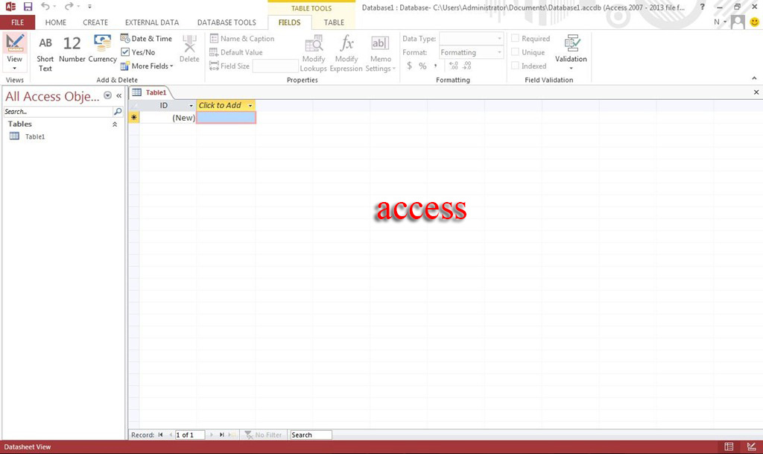Click the search magnifier in navigation pane
The width and height of the screenshot is (763, 454).
tap(118, 111)
